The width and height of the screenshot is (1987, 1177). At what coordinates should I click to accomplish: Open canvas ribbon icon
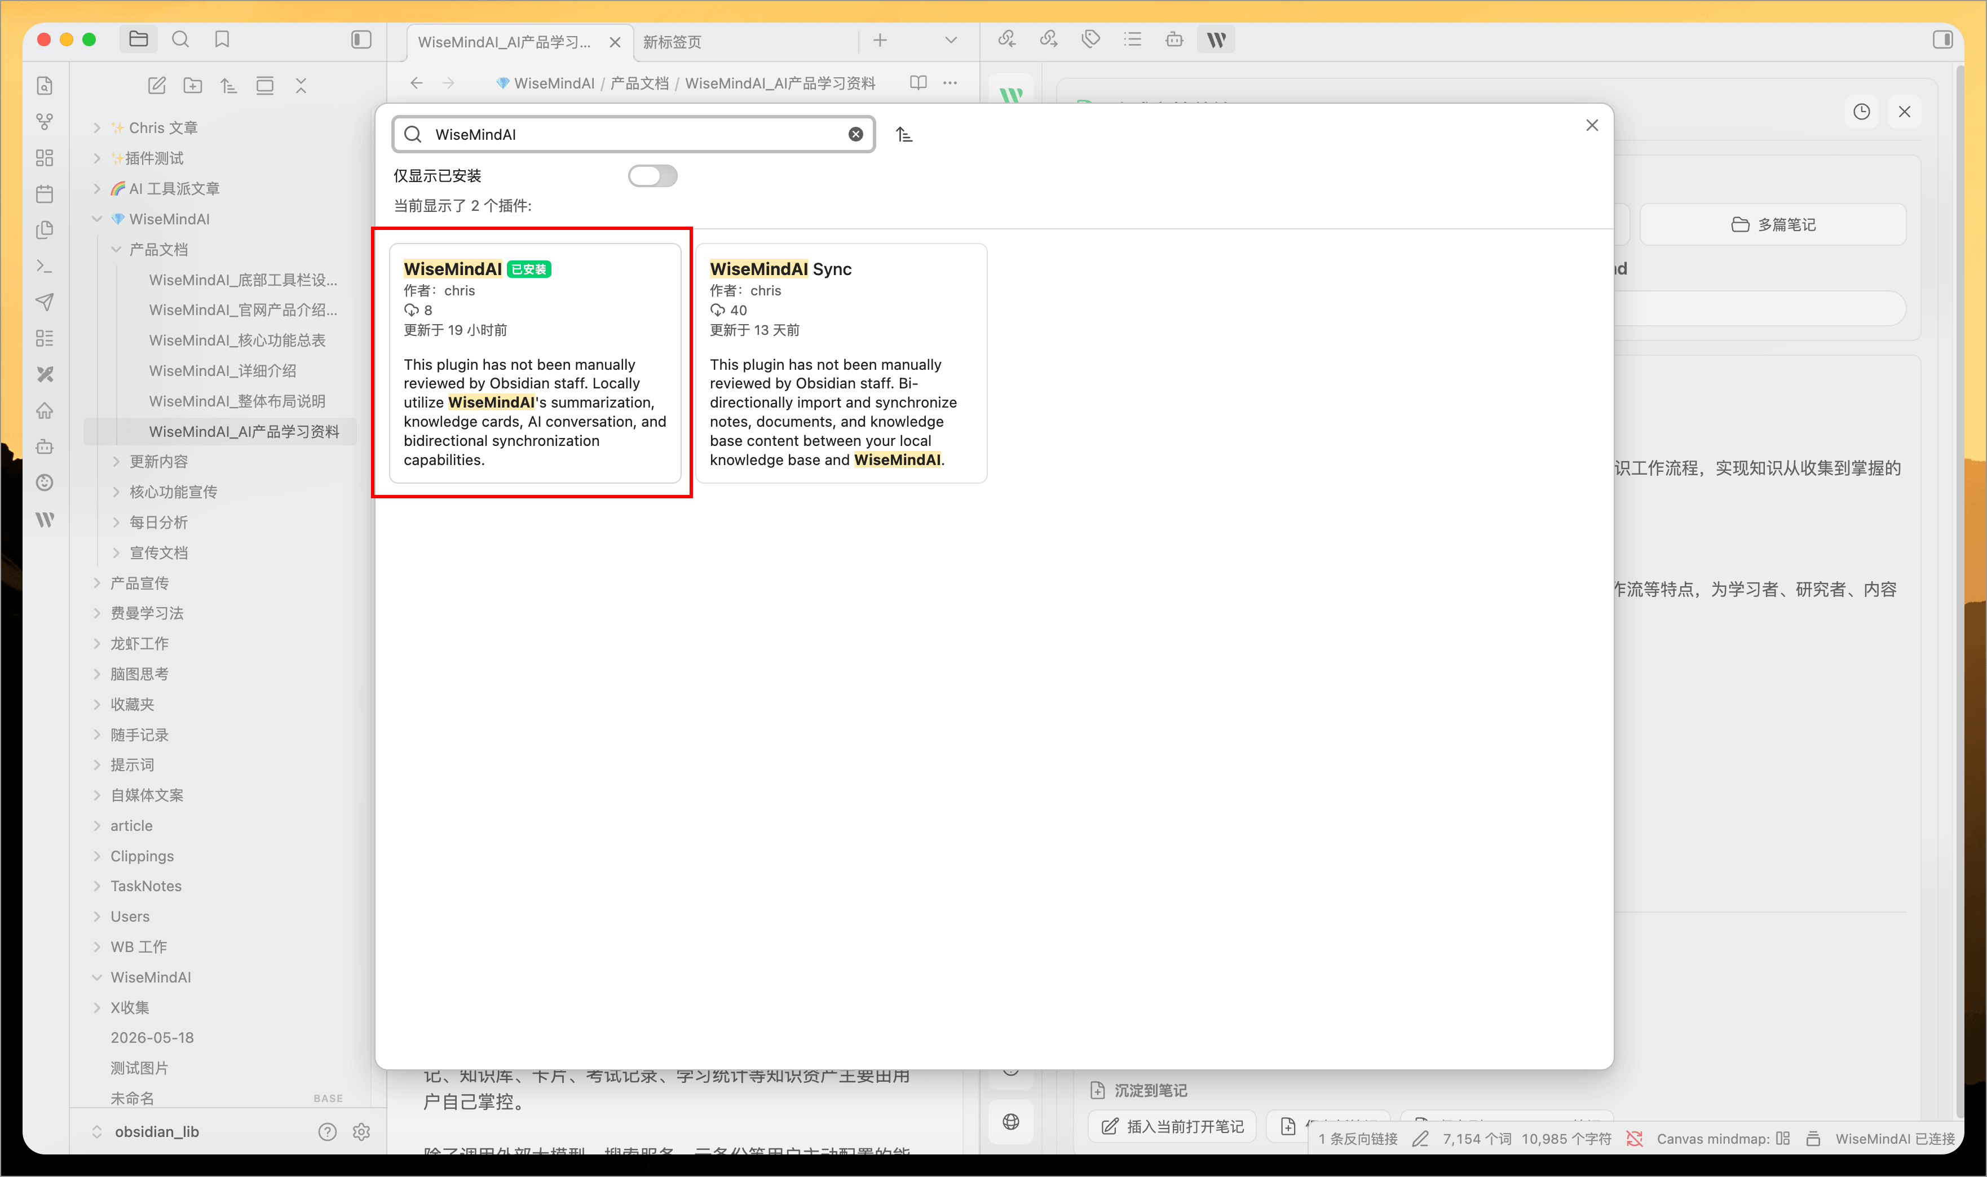pos(45,158)
